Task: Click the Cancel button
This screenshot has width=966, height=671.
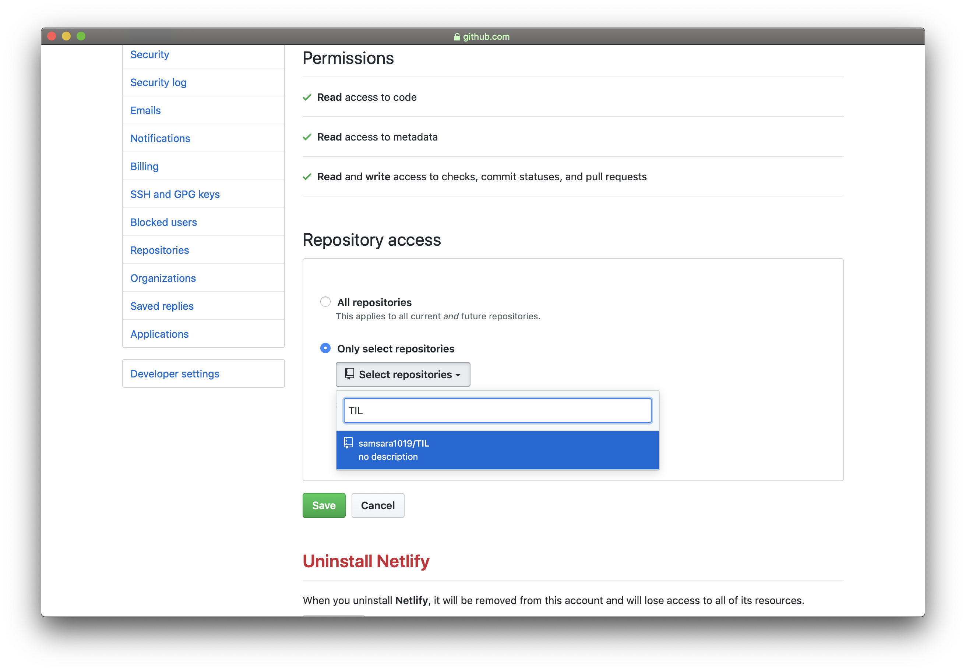Action: (377, 505)
